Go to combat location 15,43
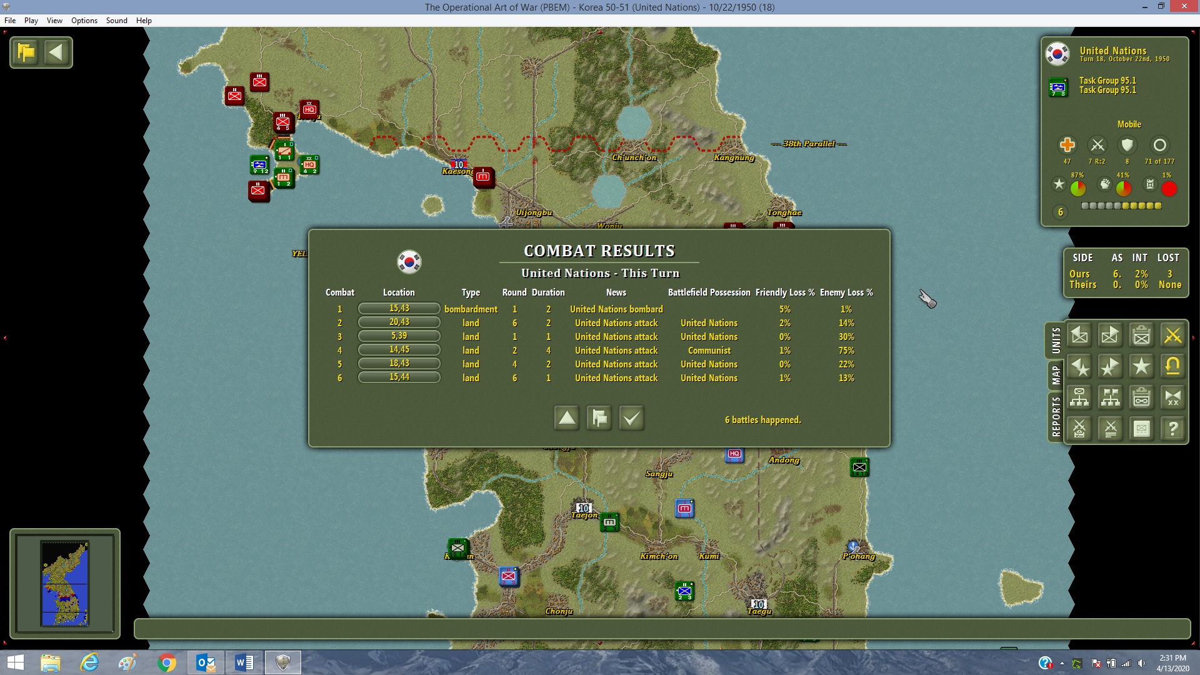The width and height of the screenshot is (1200, 675). click(x=399, y=309)
